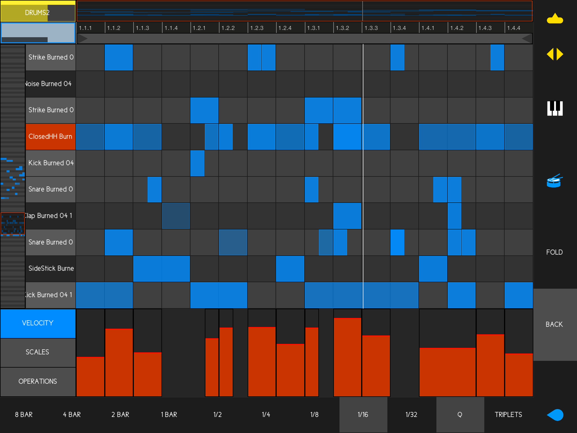Open the piano keyboard view icon

coord(555,109)
